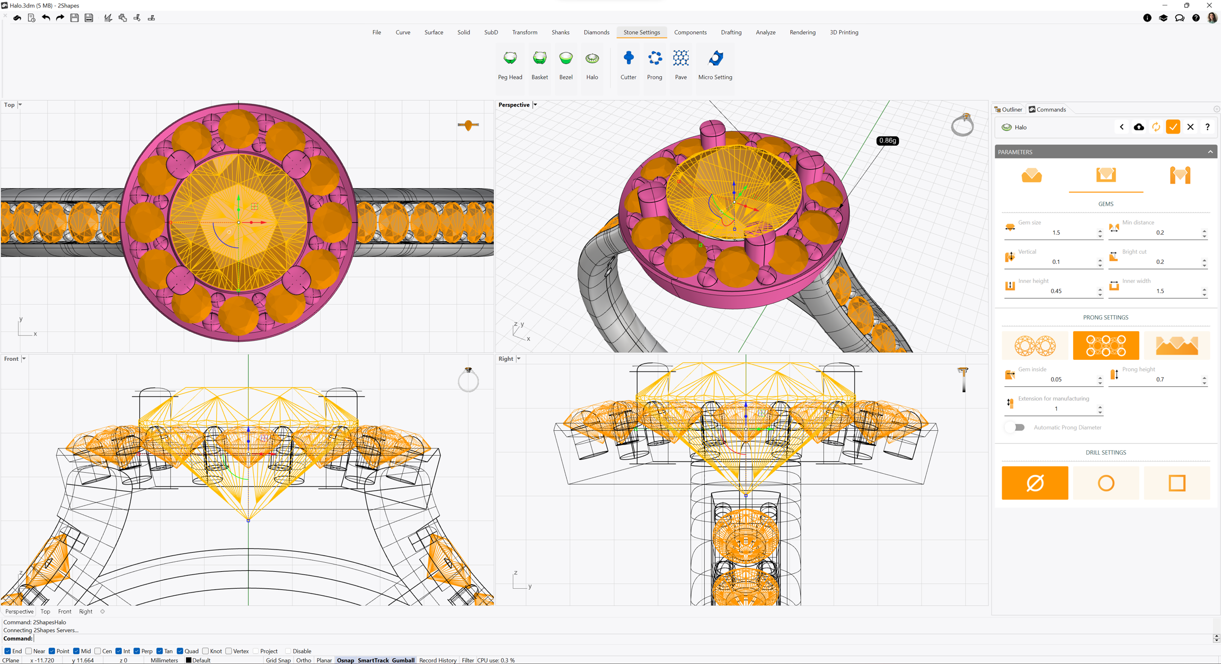
Task: Switch to the Commands panel tab
Action: click(x=1047, y=110)
